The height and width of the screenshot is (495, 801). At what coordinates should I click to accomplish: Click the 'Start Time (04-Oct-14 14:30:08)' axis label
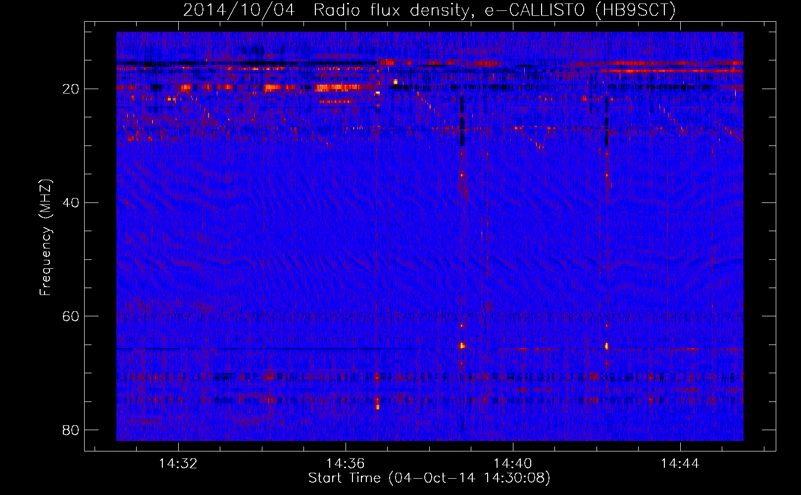[x=429, y=478]
